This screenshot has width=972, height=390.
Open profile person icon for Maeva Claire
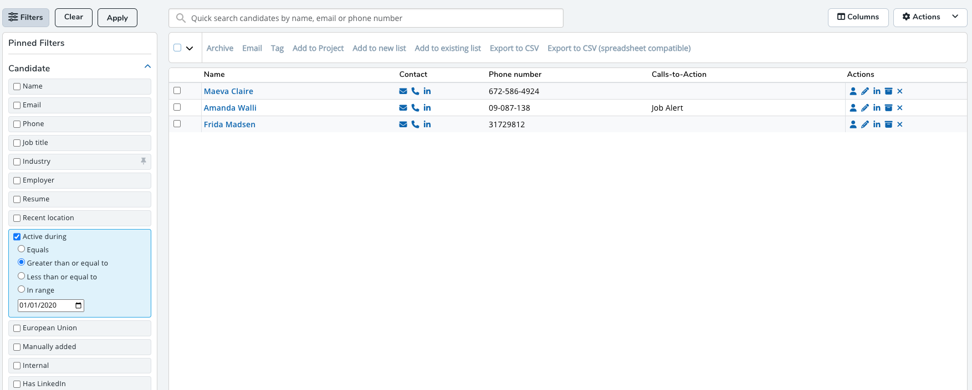[853, 91]
